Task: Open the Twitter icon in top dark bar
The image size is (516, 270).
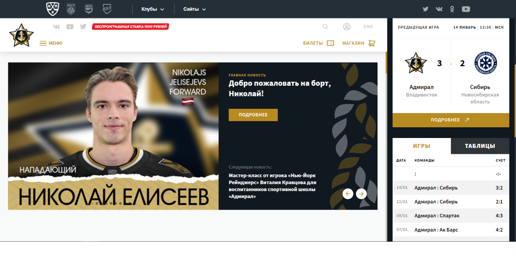Action: coord(426,9)
